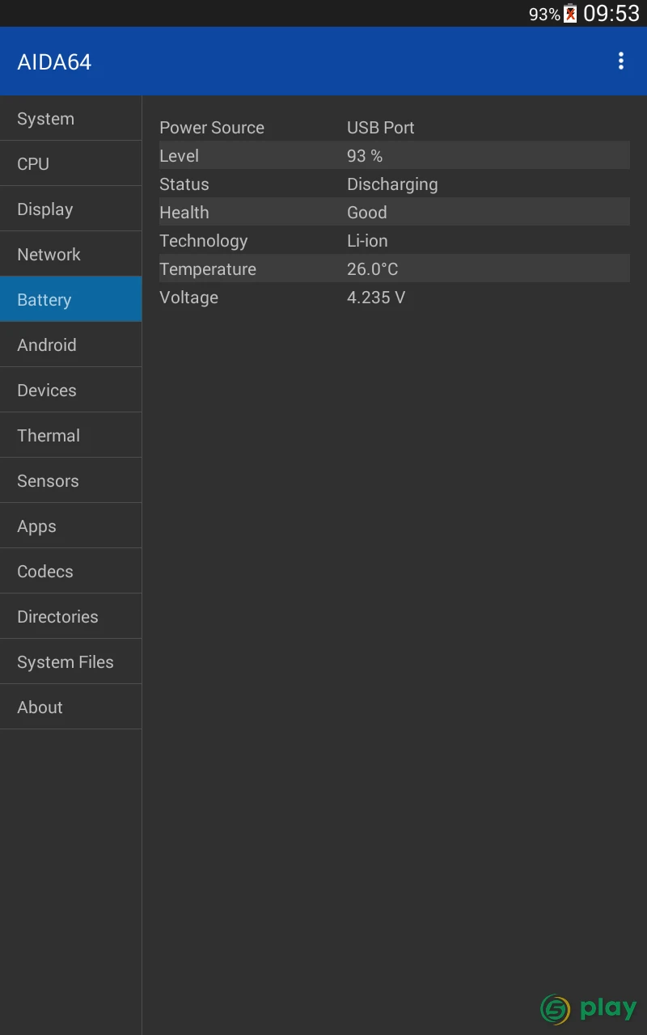Click the AIDA64 app title
The image size is (647, 1035).
54,62
